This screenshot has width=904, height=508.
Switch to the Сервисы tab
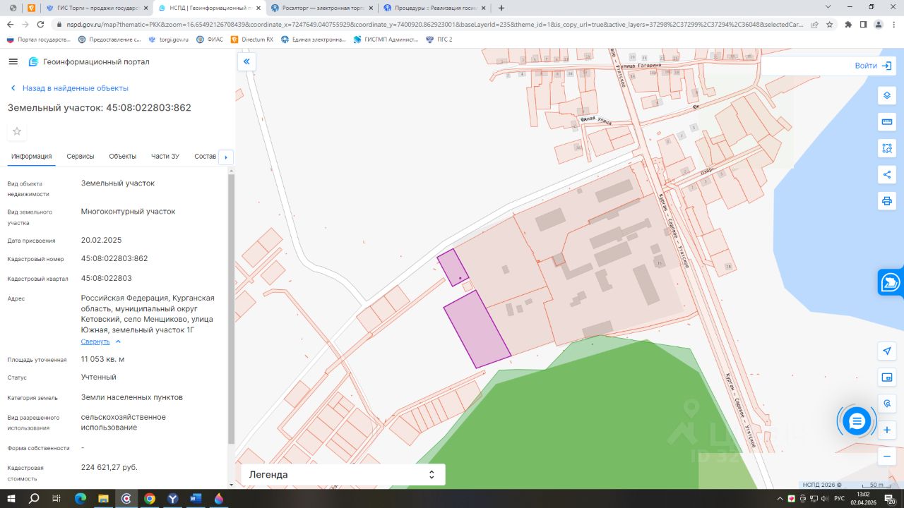click(x=81, y=157)
